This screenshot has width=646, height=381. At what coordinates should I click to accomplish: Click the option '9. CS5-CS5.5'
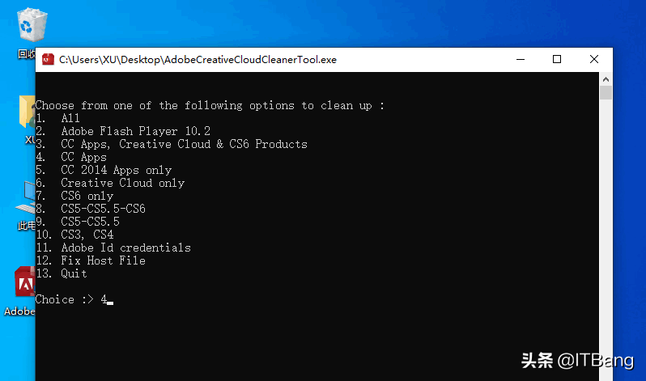(78, 222)
